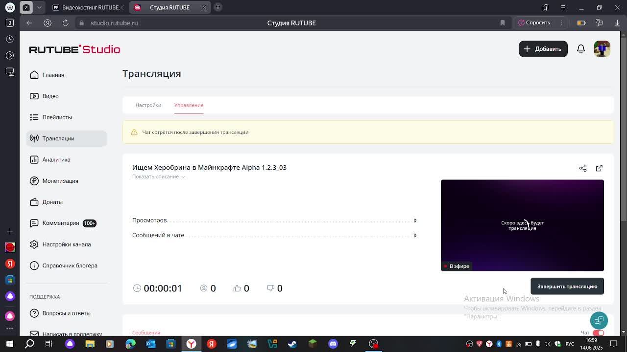Open the Донаты section
Image resolution: width=627 pixels, height=352 pixels.
pos(67,202)
